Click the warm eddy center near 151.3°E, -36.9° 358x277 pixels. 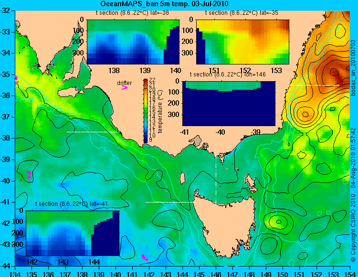pyautogui.click(x=305, y=114)
